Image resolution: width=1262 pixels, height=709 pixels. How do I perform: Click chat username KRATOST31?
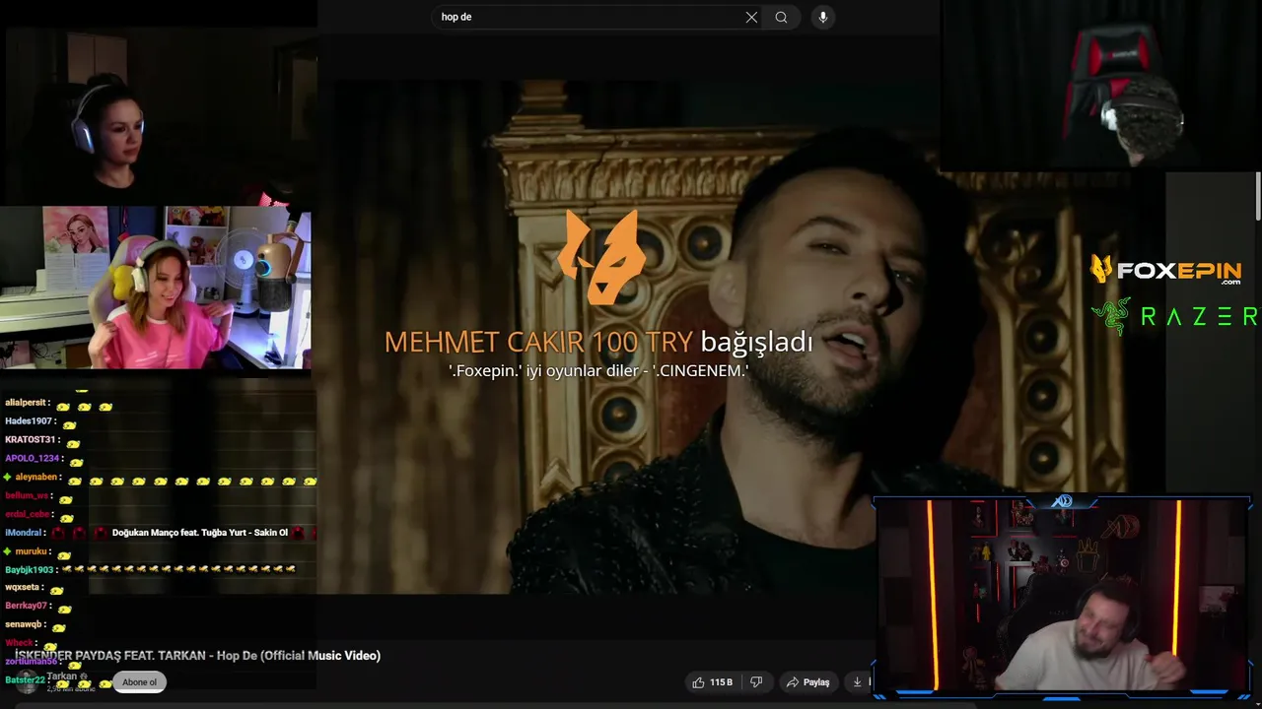[x=30, y=440]
